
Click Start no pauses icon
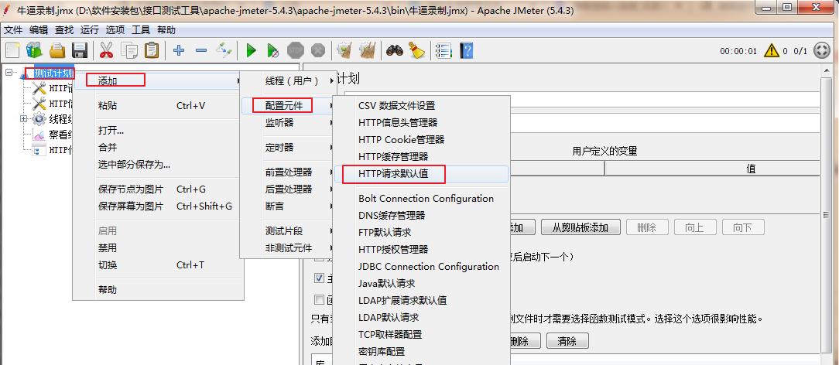pos(273,51)
